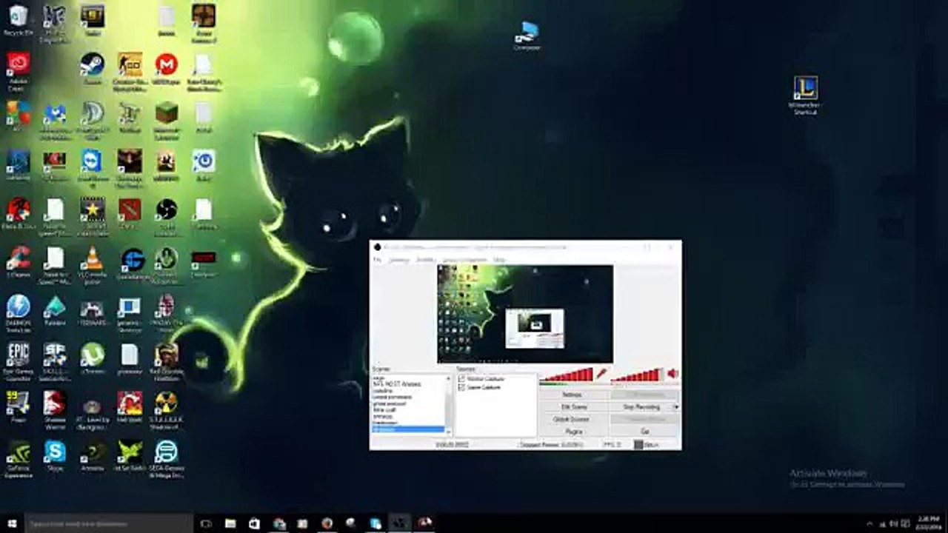The image size is (948, 533).
Task: Open dropdown arrow beside Stop Recording
Action: coord(676,407)
